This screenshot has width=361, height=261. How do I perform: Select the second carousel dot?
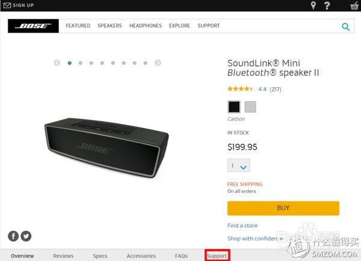pos(81,63)
